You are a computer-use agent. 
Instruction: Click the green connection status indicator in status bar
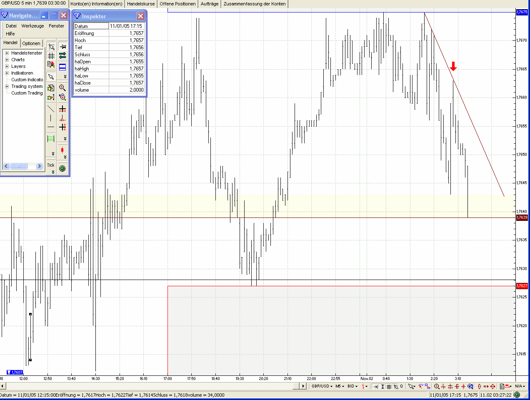pyautogui.click(x=517, y=395)
